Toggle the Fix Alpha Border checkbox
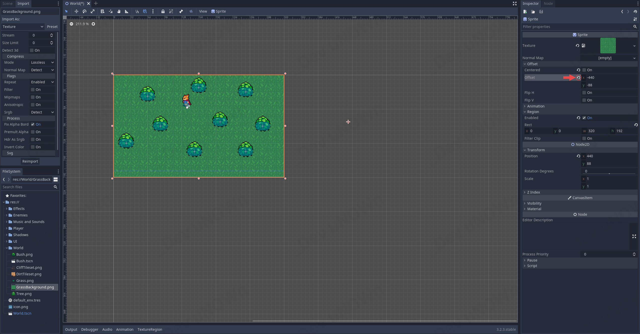640x334 pixels. 33,124
